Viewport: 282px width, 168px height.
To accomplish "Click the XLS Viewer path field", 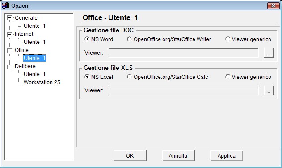I will [184, 90].
